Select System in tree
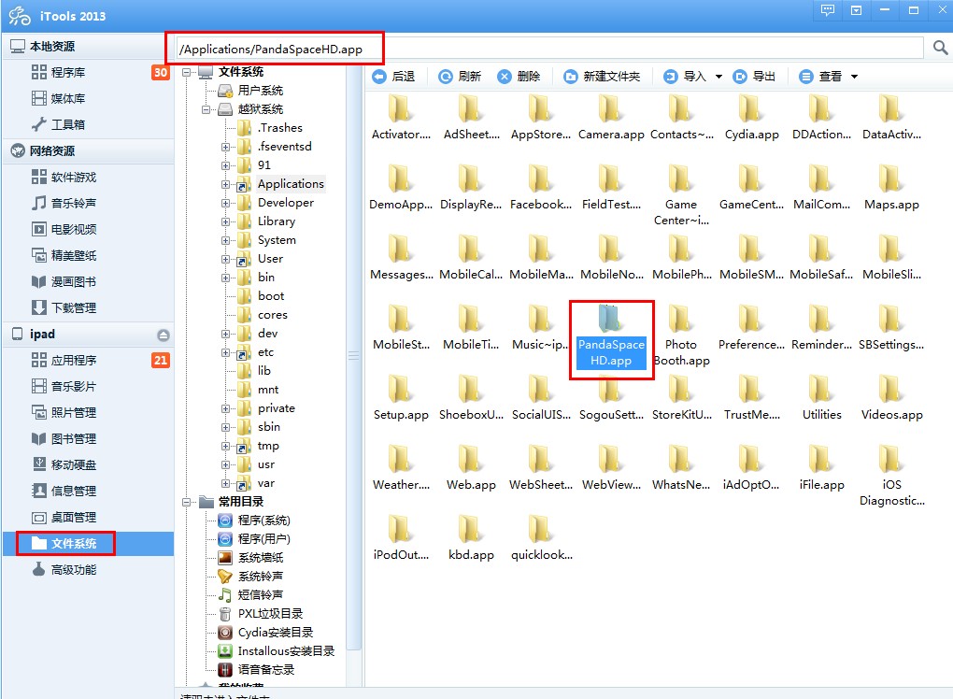The width and height of the screenshot is (953, 699). [x=277, y=240]
